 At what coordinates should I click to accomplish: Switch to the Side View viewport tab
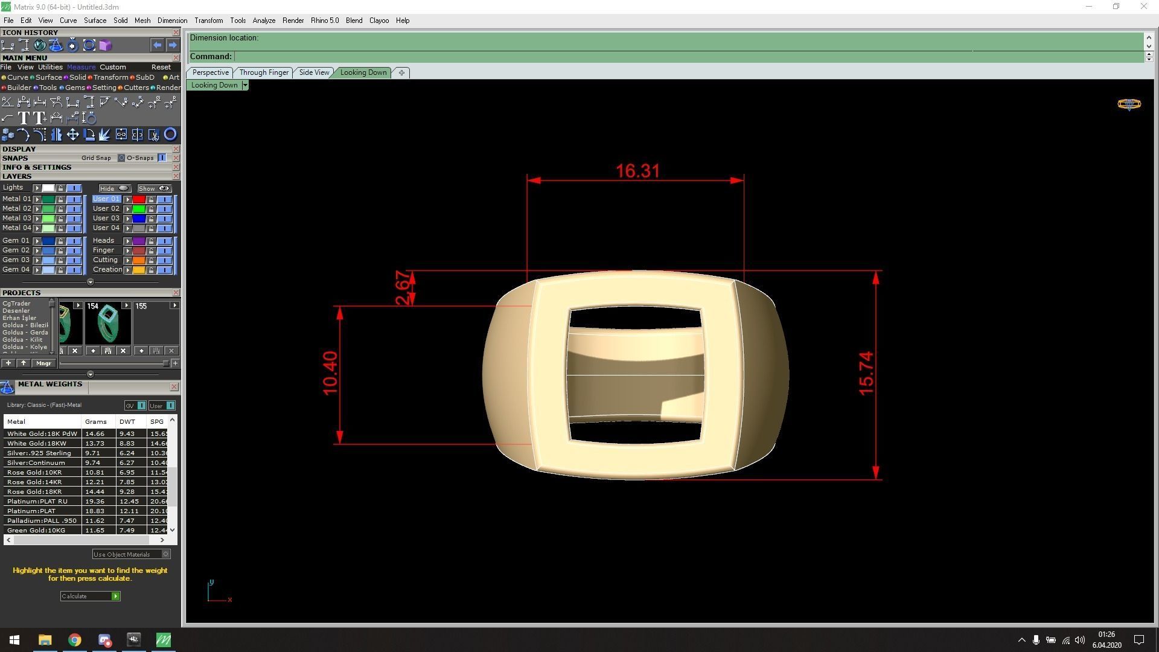pyautogui.click(x=314, y=72)
